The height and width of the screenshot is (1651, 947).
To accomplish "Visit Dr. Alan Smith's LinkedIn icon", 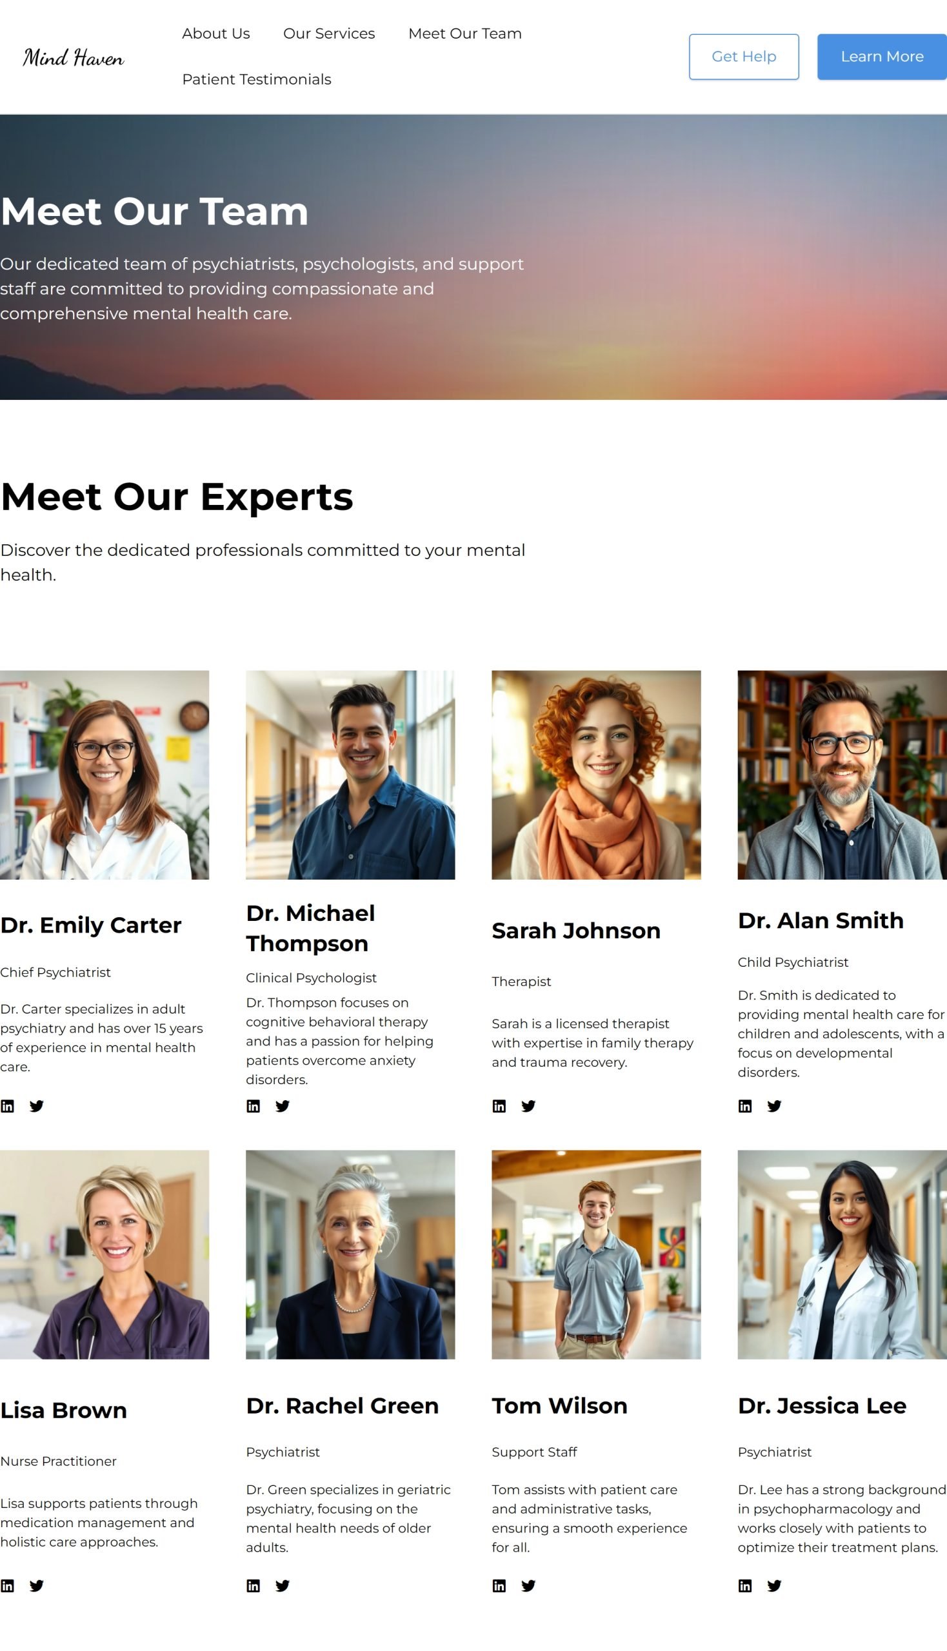I will [744, 1106].
